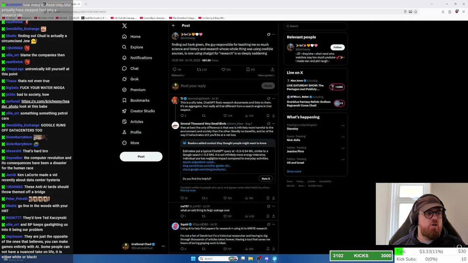Bookmark Squid's reply

pyautogui.click(x=268, y=249)
